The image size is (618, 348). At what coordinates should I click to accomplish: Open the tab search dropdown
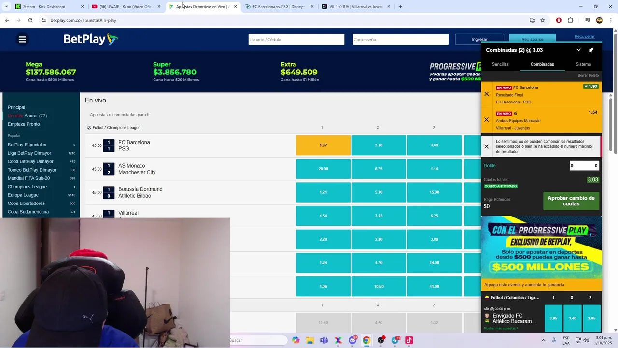coord(6,7)
